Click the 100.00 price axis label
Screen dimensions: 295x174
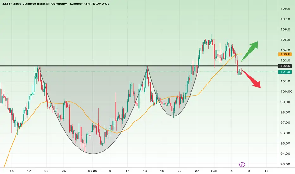coord(286,92)
